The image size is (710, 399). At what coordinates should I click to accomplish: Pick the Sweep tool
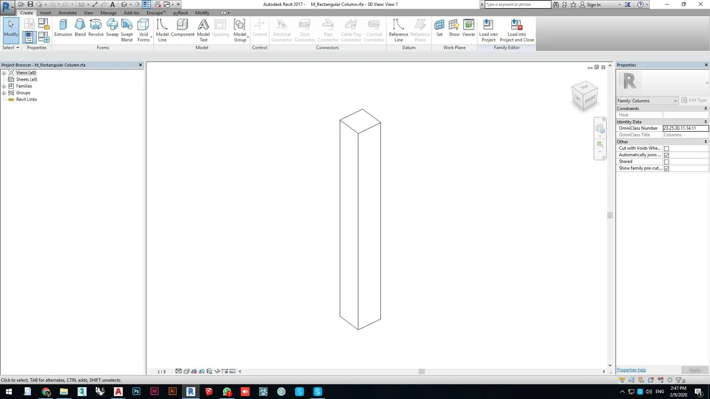[112, 28]
